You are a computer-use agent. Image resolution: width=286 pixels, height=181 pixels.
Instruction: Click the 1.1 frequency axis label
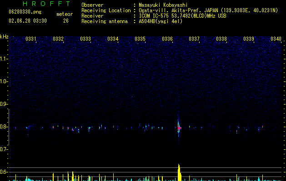[x=4, y=59]
